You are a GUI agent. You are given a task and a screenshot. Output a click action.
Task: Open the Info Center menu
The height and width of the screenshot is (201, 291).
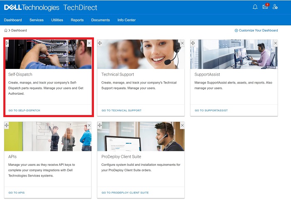(126, 20)
